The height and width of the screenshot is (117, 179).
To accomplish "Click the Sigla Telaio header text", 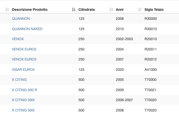I will coord(154,10).
